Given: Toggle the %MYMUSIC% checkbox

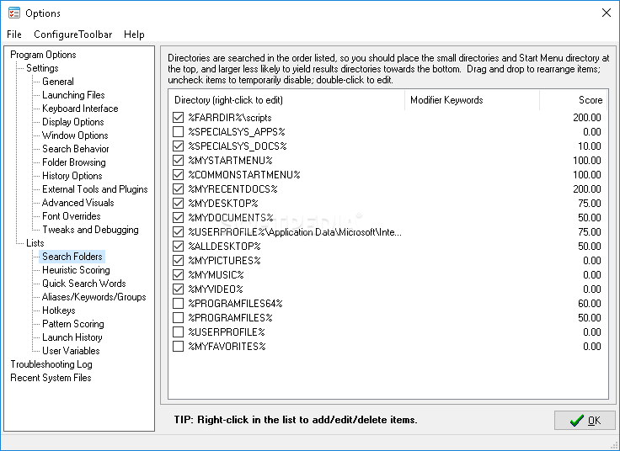Looking at the screenshot, I should [179, 274].
